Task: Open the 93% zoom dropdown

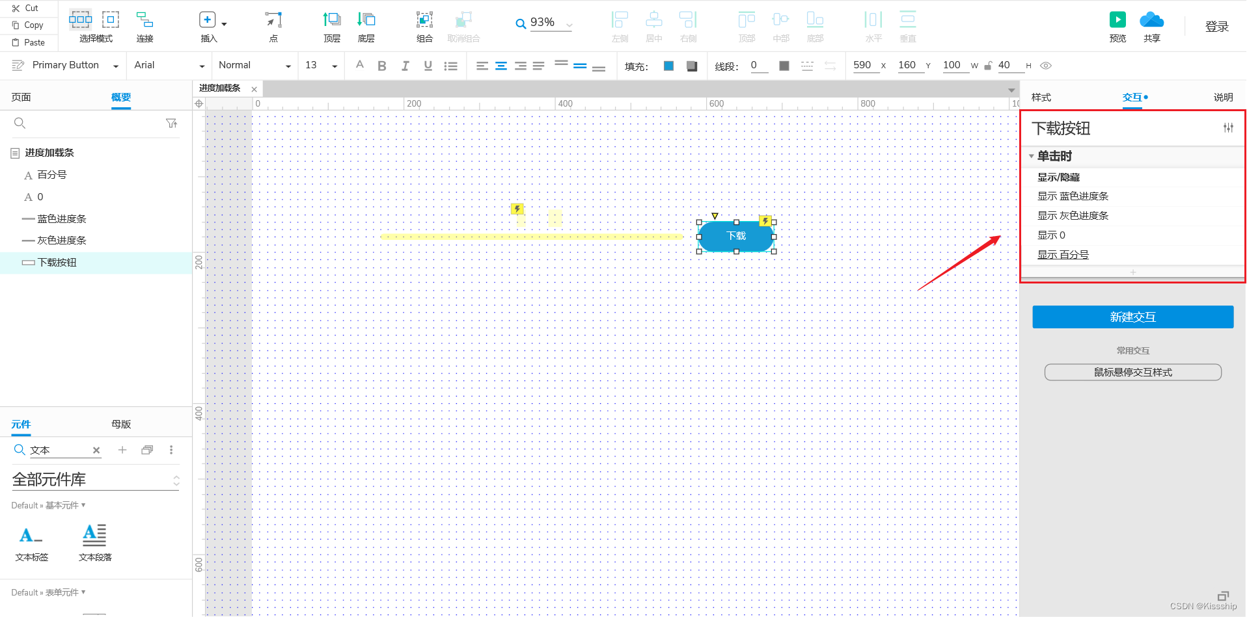Action: [x=569, y=25]
